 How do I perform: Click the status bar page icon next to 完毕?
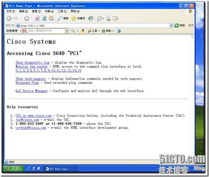tap(6, 162)
